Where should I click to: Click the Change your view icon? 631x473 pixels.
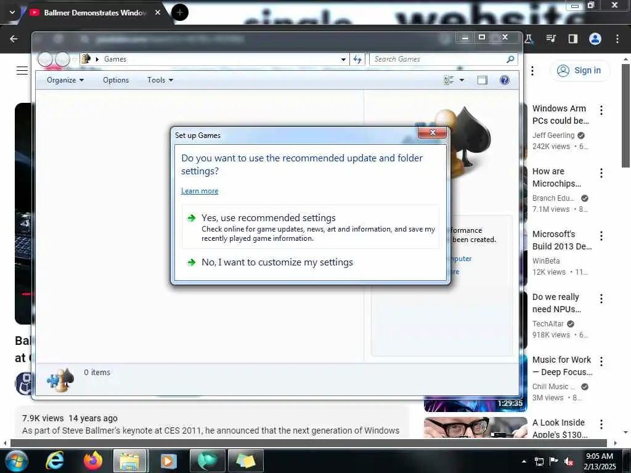[x=449, y=80]
